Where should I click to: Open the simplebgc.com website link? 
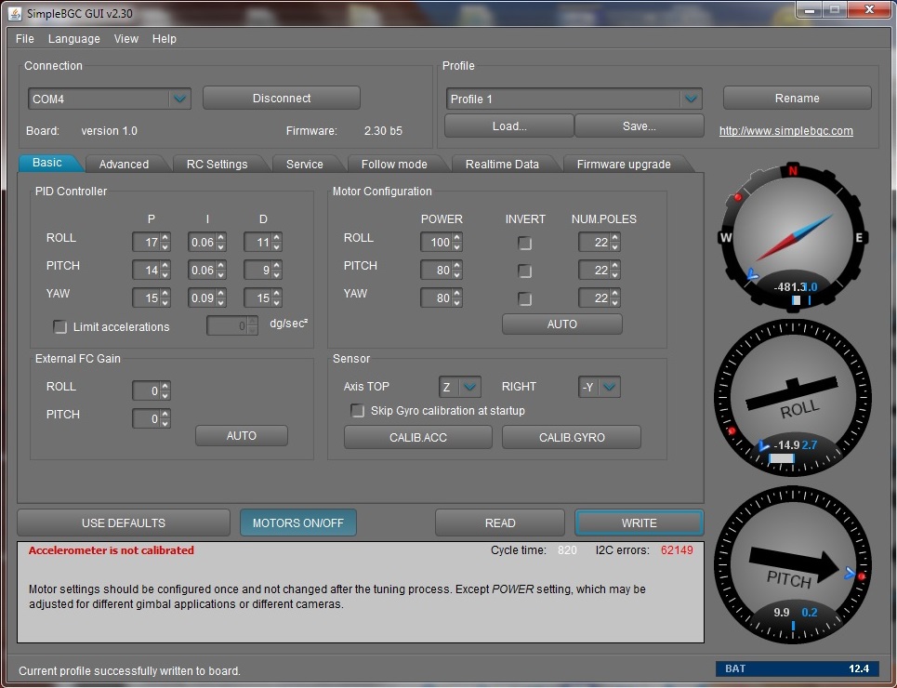(x=785, y=131)
